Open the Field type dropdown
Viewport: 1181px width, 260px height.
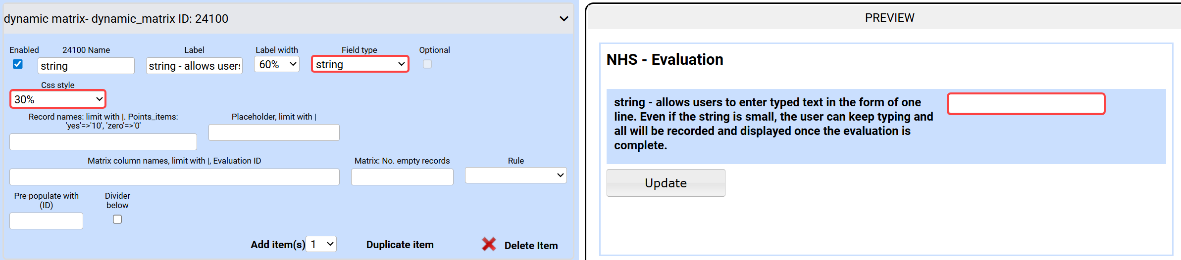pyautogui.click(x=360, y=64)
